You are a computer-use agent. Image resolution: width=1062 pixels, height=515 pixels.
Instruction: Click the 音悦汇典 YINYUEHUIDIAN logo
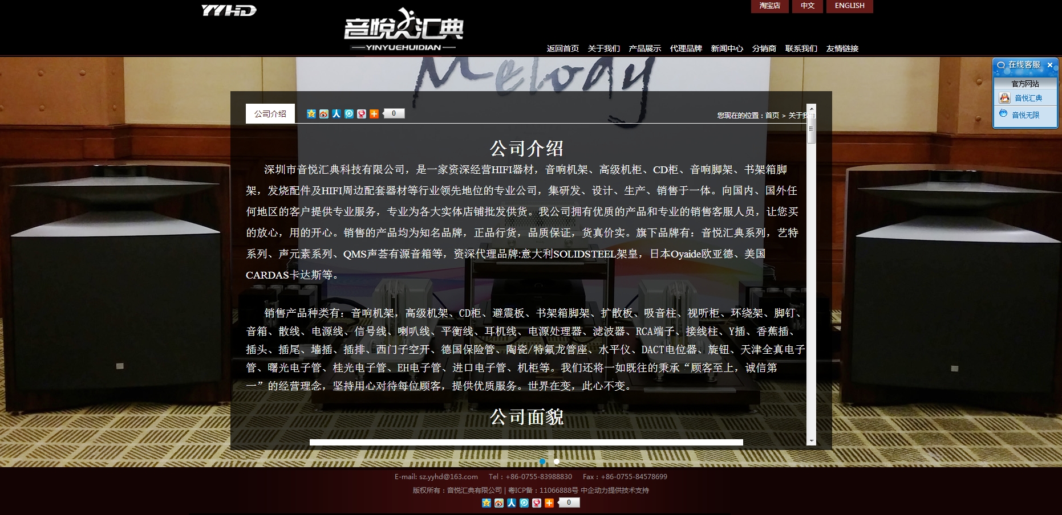[404, 30]
